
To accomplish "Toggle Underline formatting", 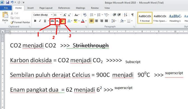I will coord(45,21).
